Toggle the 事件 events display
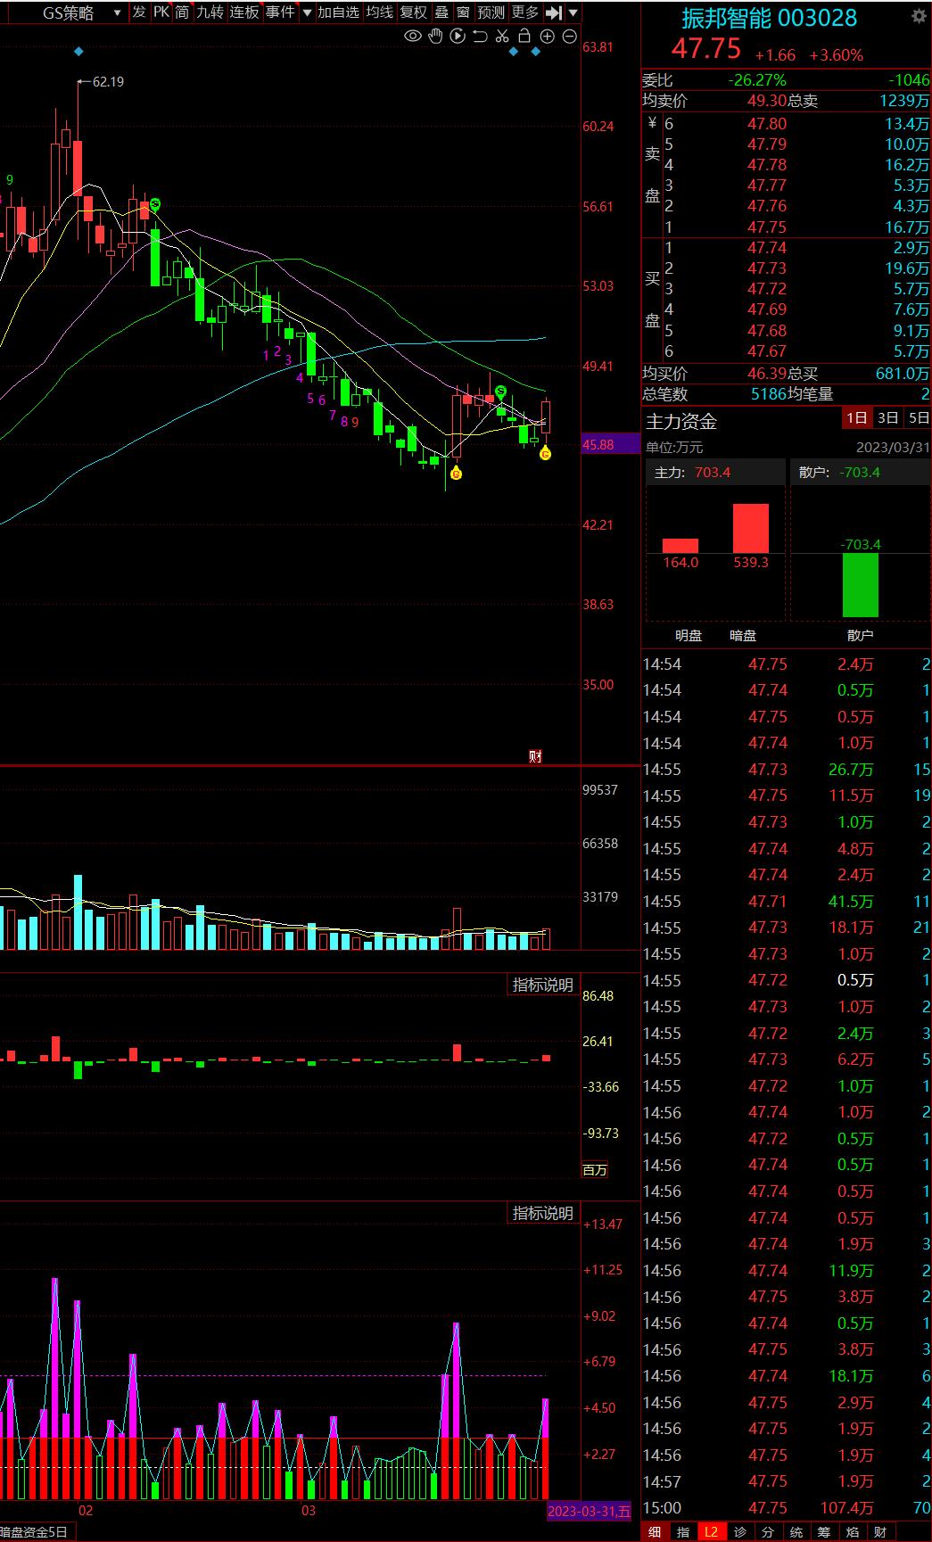The height and width of the screenshot is (1542, 932). click(279, 12)
